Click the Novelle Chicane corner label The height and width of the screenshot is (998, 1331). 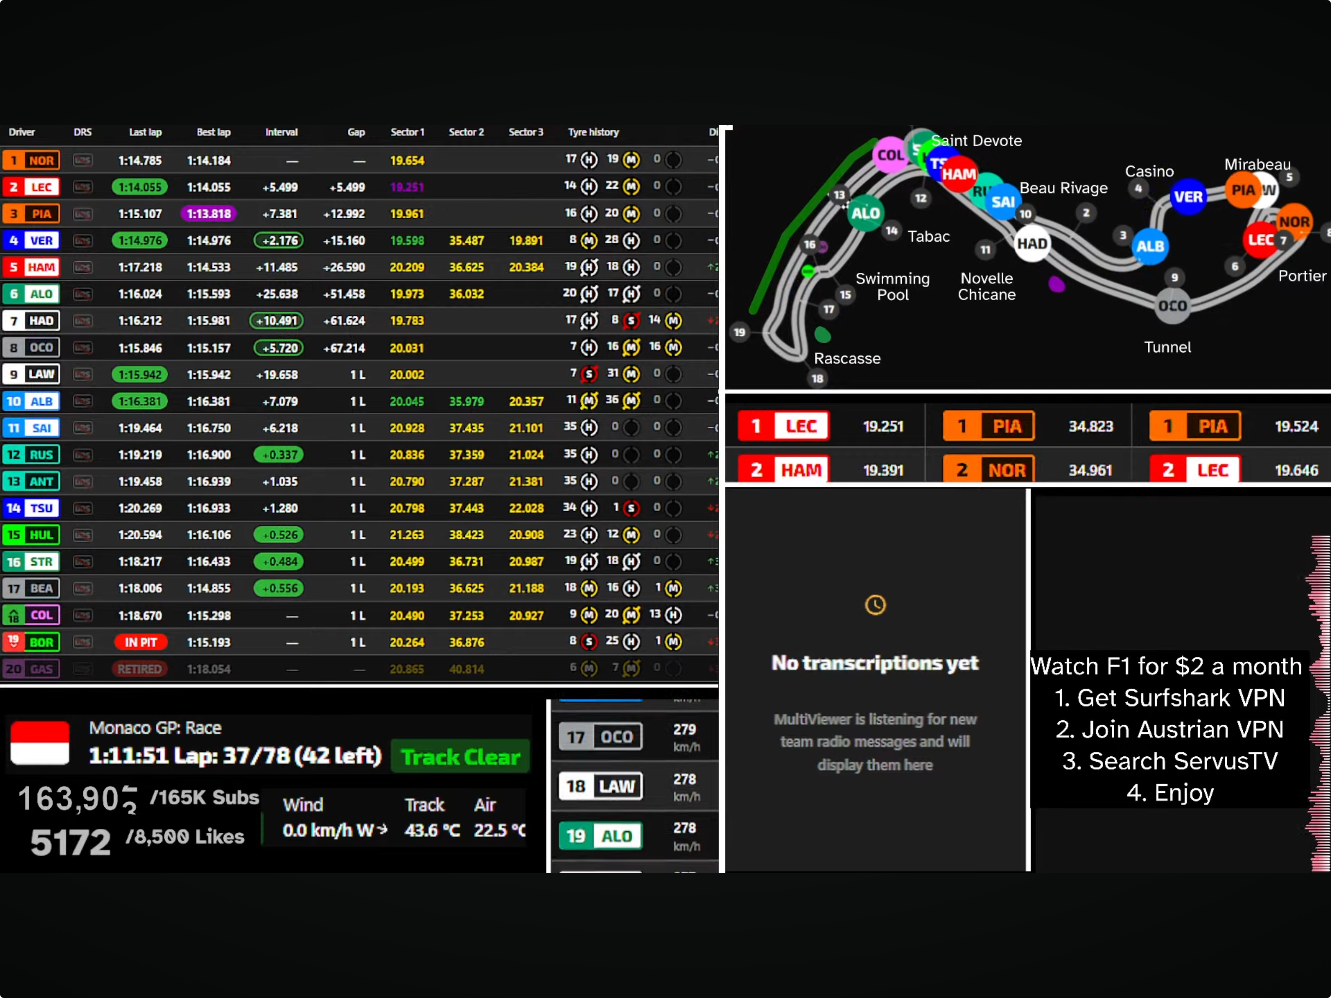(986, 287)
